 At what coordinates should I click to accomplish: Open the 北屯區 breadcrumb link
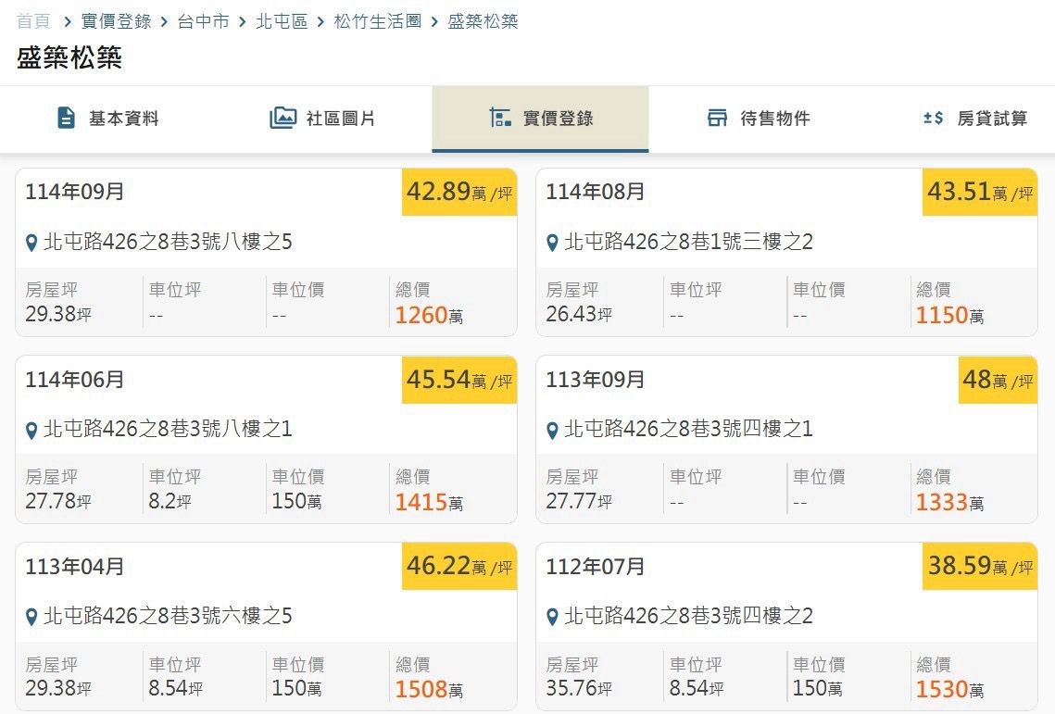[x=282, y=21]
